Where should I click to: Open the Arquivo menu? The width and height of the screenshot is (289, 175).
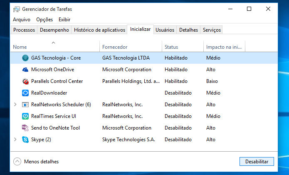coord(22,20)
